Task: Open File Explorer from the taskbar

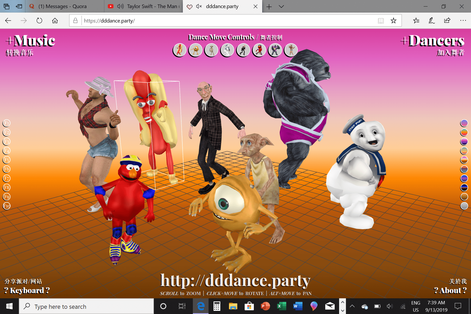Action: (x=233, y=306)
